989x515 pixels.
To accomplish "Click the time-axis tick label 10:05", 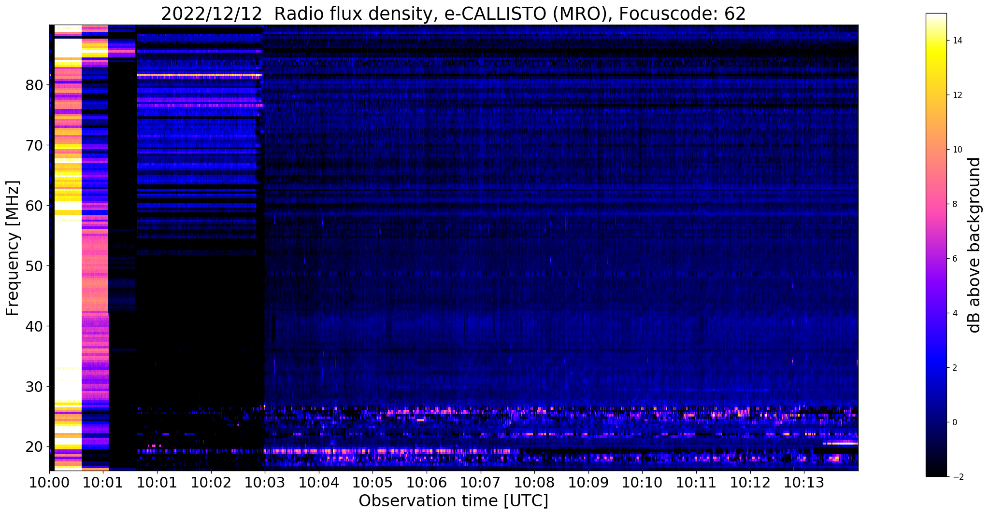I will pos(373,483).
